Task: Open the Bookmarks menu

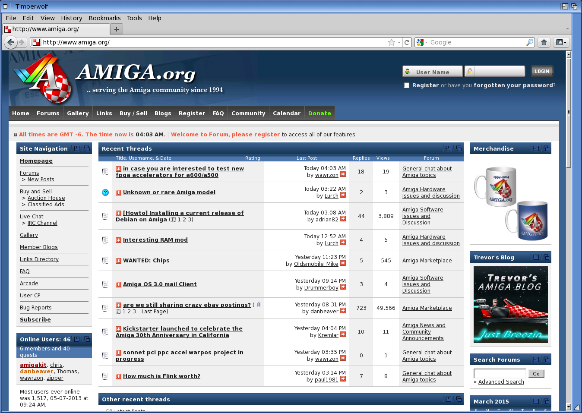Action: tap(104, 18)
